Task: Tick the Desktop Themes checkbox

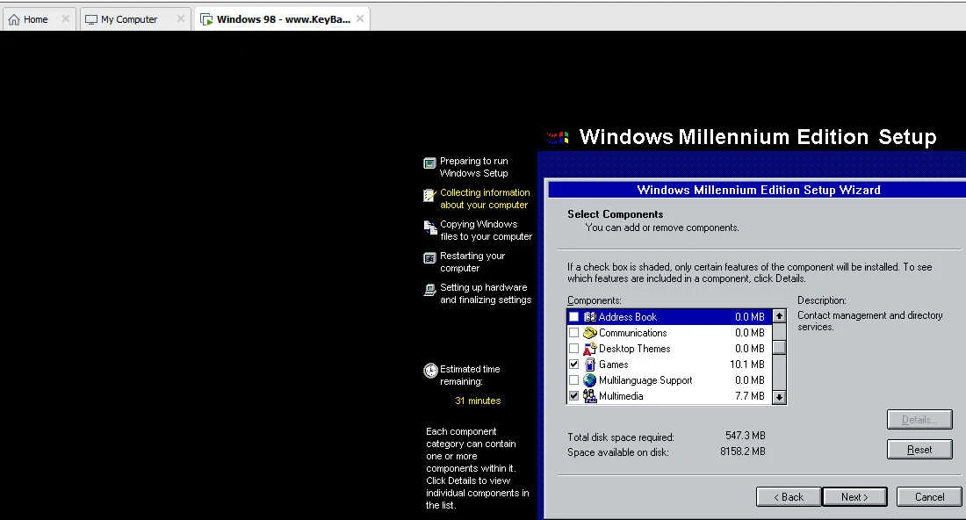Action: coord(573,349)
